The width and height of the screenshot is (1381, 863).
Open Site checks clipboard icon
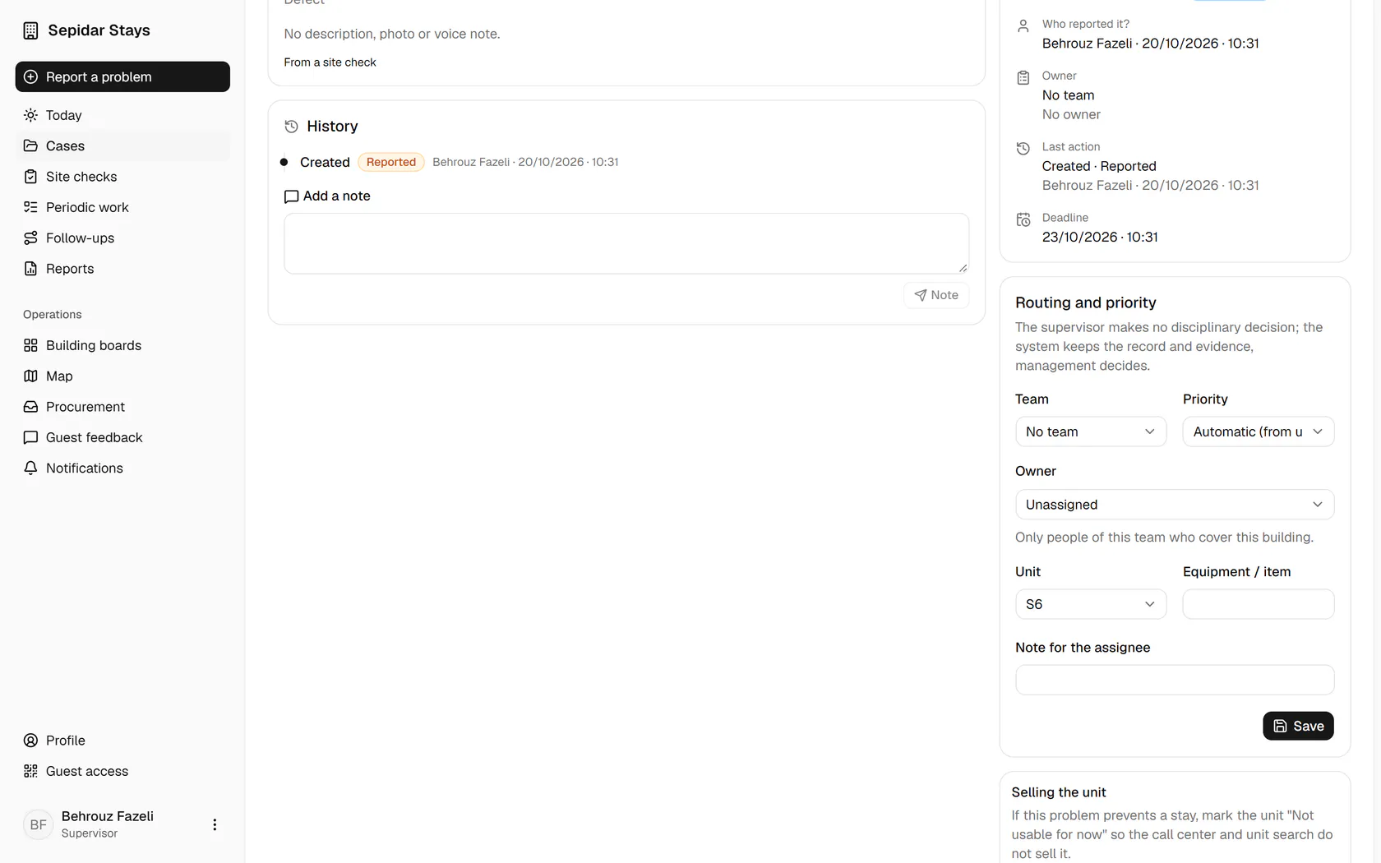tap(30, 177)
